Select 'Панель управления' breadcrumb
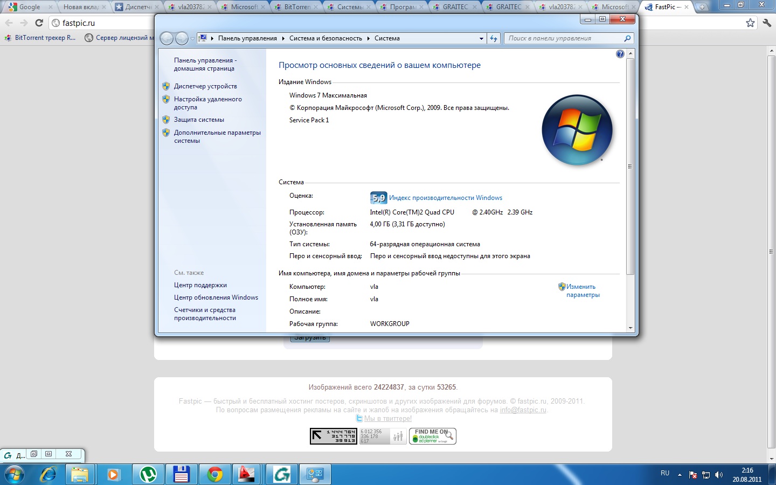776x485 pixels. tap(247, 38)
